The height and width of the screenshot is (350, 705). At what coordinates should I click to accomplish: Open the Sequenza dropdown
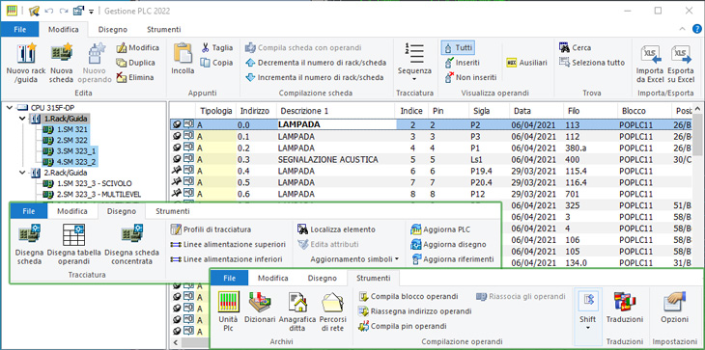(414, 71)
